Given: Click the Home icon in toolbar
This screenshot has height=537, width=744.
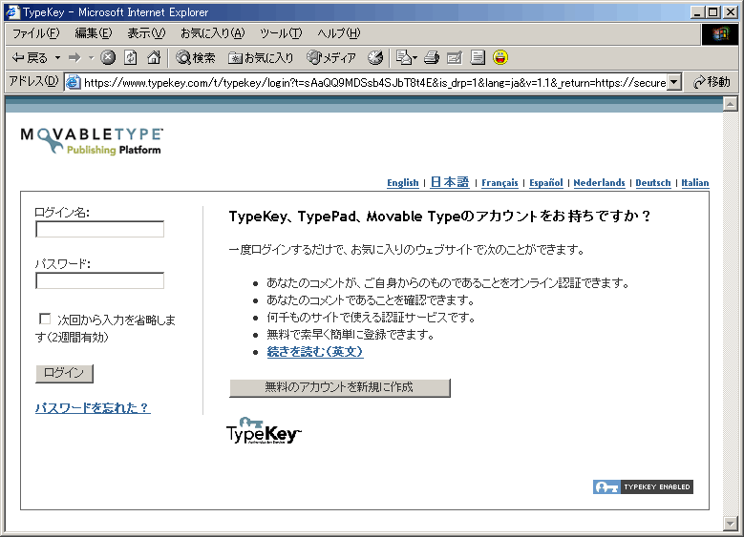Looking at the screenshot, I should pos(153,58).
